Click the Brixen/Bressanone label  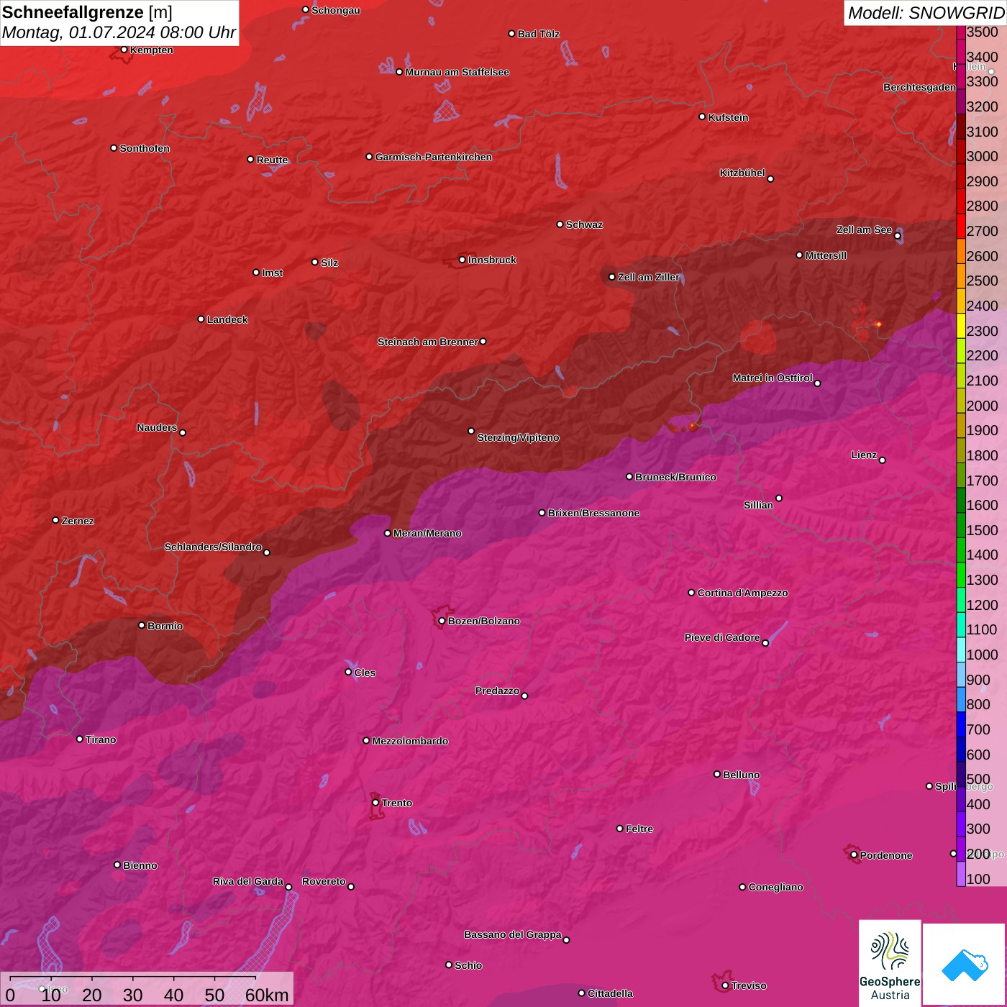(594, 513)
